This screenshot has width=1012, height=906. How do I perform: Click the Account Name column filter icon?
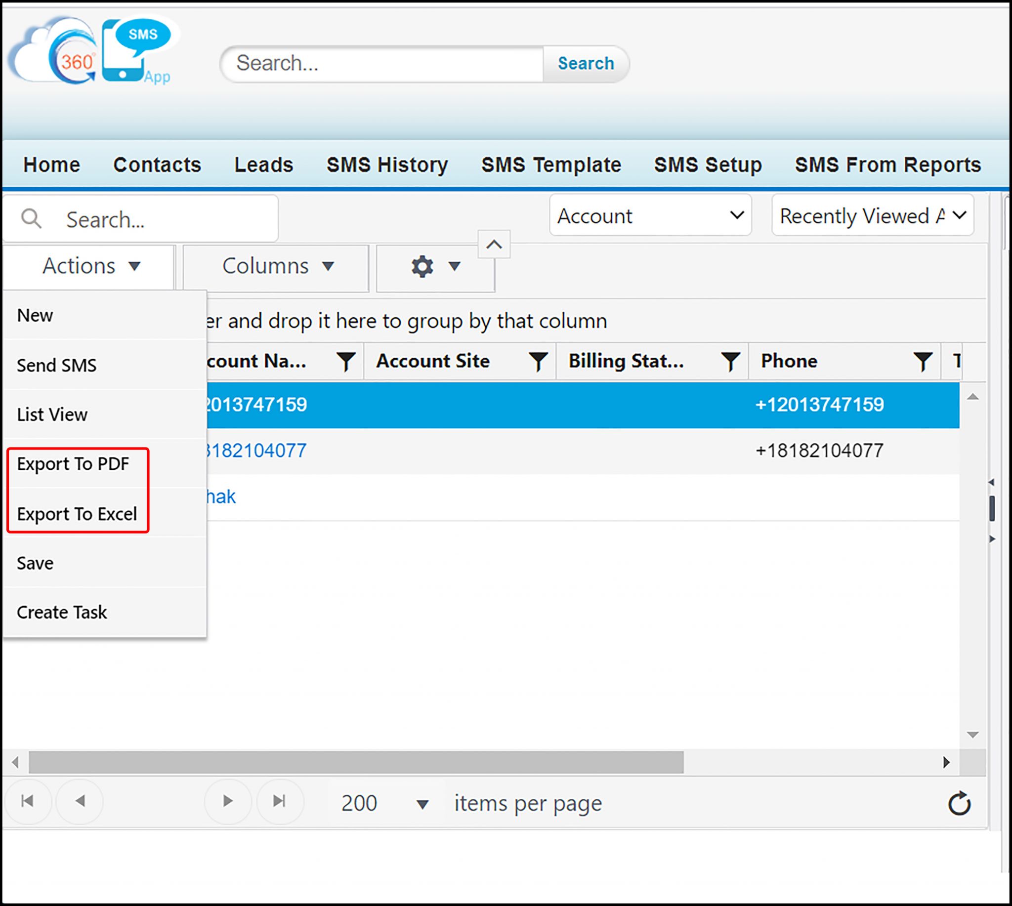(x=345, y=362)
